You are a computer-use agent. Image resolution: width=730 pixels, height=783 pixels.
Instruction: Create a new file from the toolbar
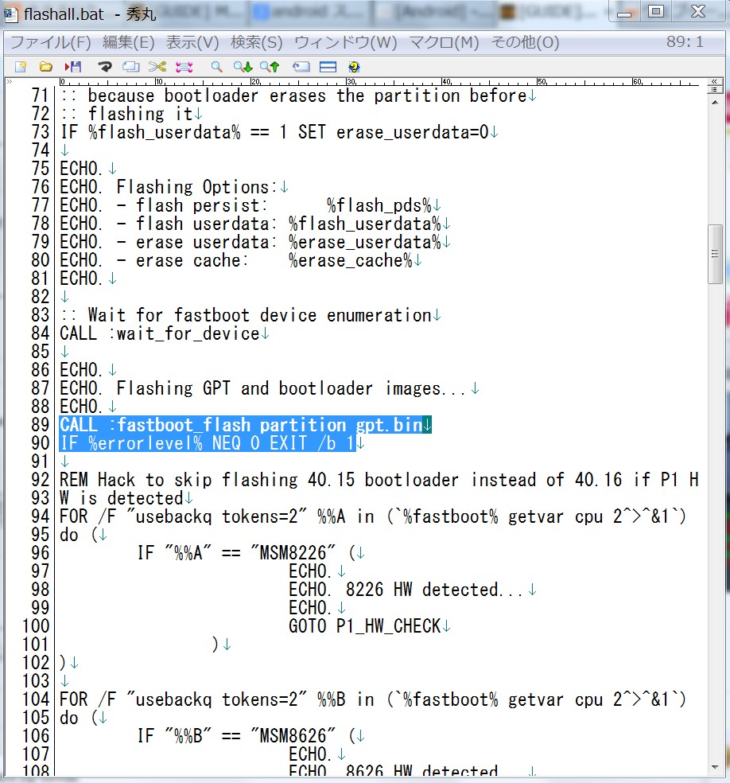coord(21,66)
